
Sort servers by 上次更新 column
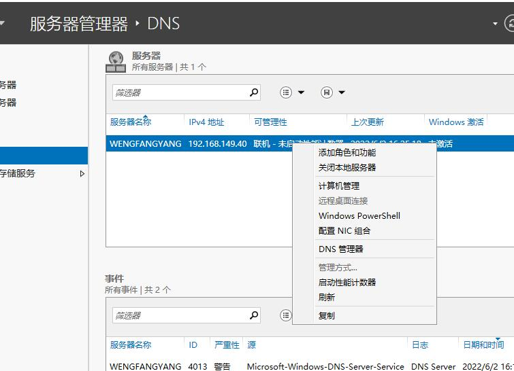coord(367,122)
